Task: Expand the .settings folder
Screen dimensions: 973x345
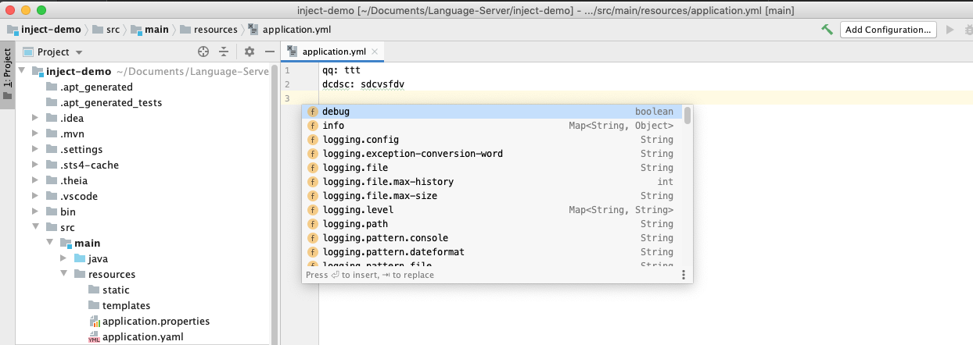Action: [x=34, y=149]
